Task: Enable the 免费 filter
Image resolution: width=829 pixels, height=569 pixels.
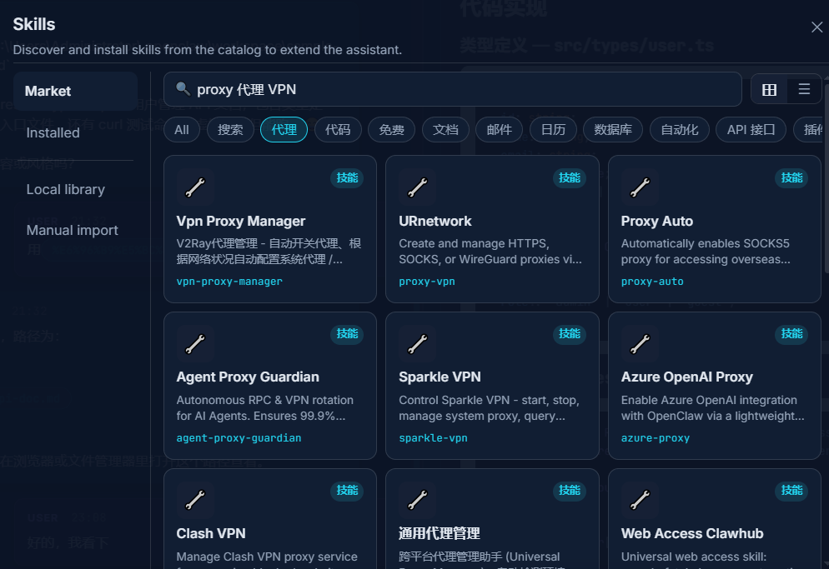Action: (391, 129)
